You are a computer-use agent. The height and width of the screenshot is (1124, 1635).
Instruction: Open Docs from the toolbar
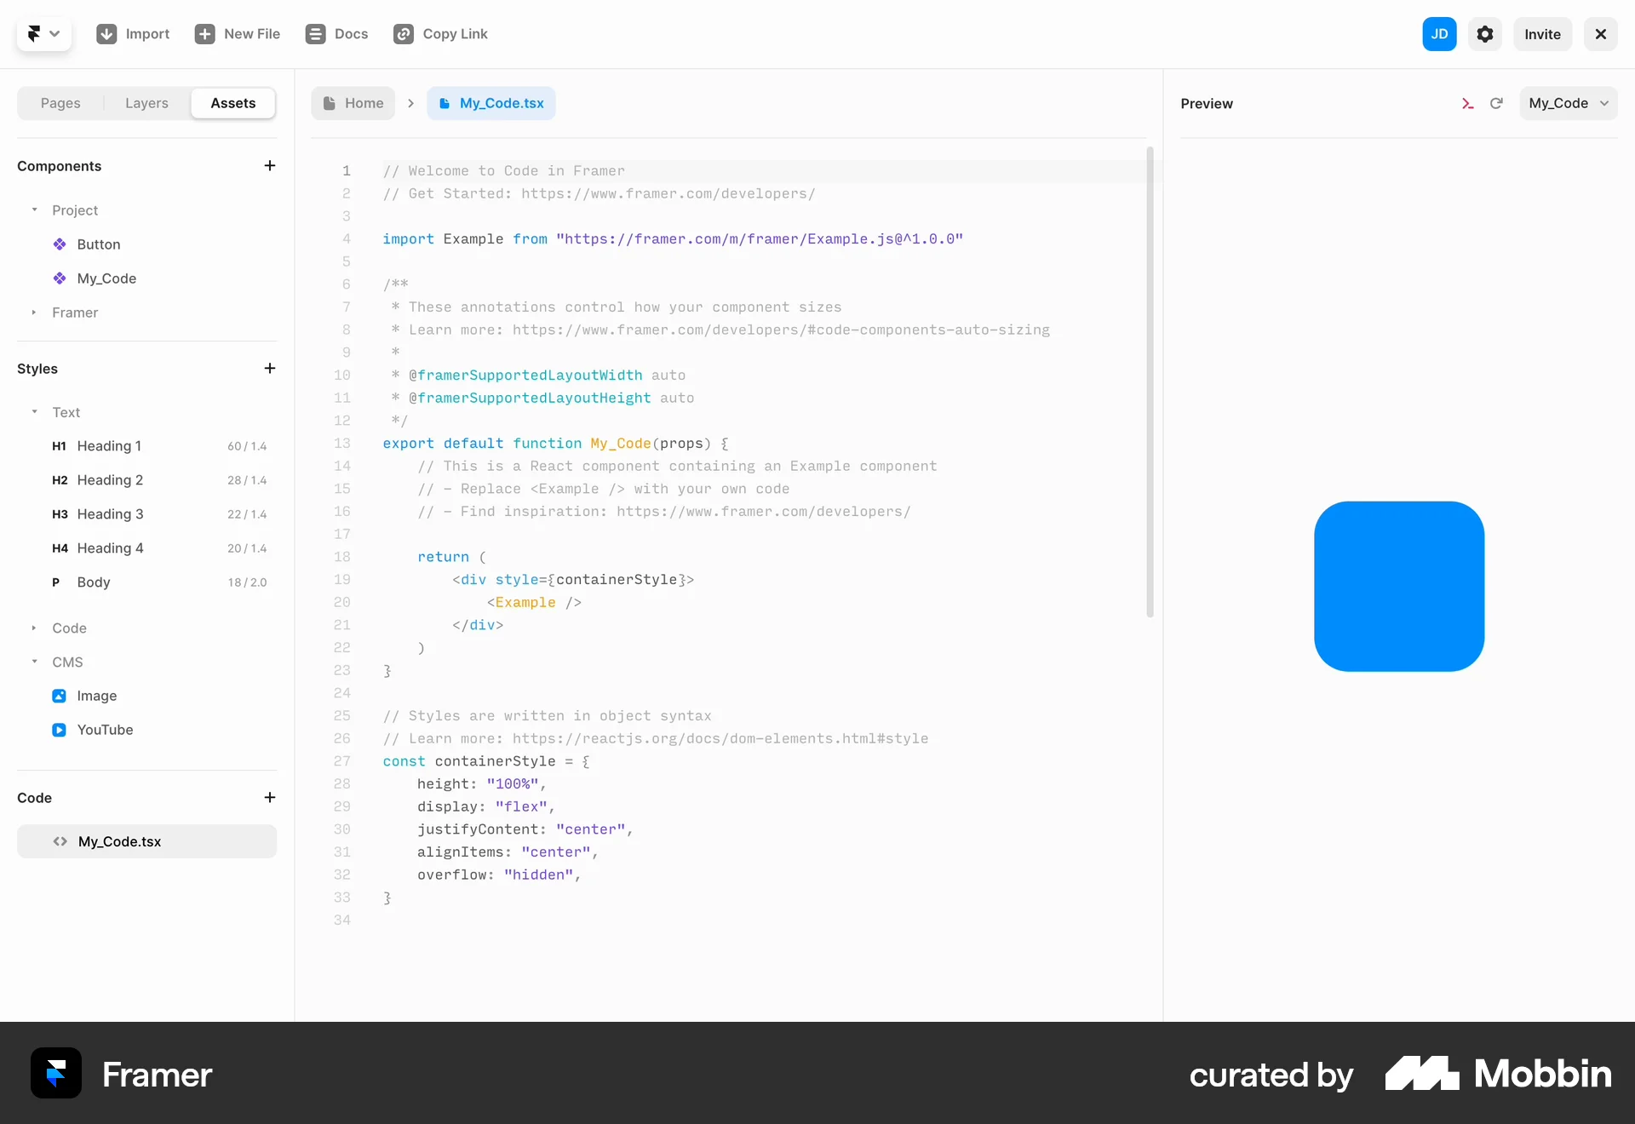[x=315, y=34]
